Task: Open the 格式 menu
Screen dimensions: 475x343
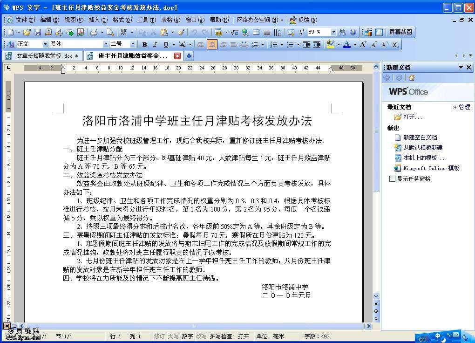Action: [x=122, y=20]
